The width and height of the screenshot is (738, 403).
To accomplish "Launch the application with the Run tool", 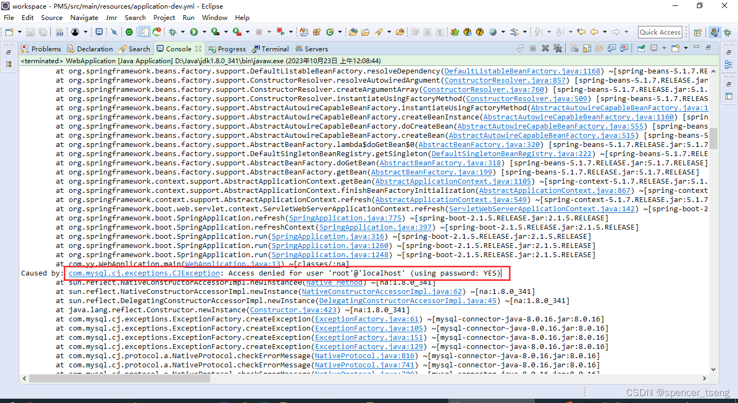I will pos(194,32).
